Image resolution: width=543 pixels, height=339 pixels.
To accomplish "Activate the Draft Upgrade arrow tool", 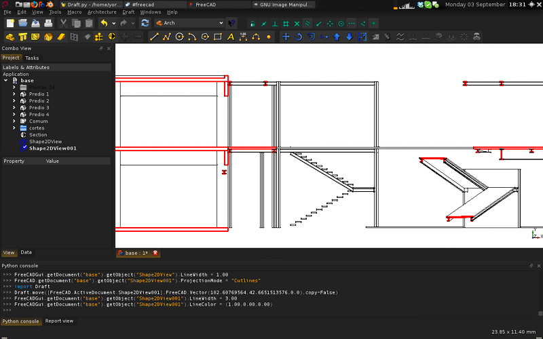I will [x=337, y=37].
